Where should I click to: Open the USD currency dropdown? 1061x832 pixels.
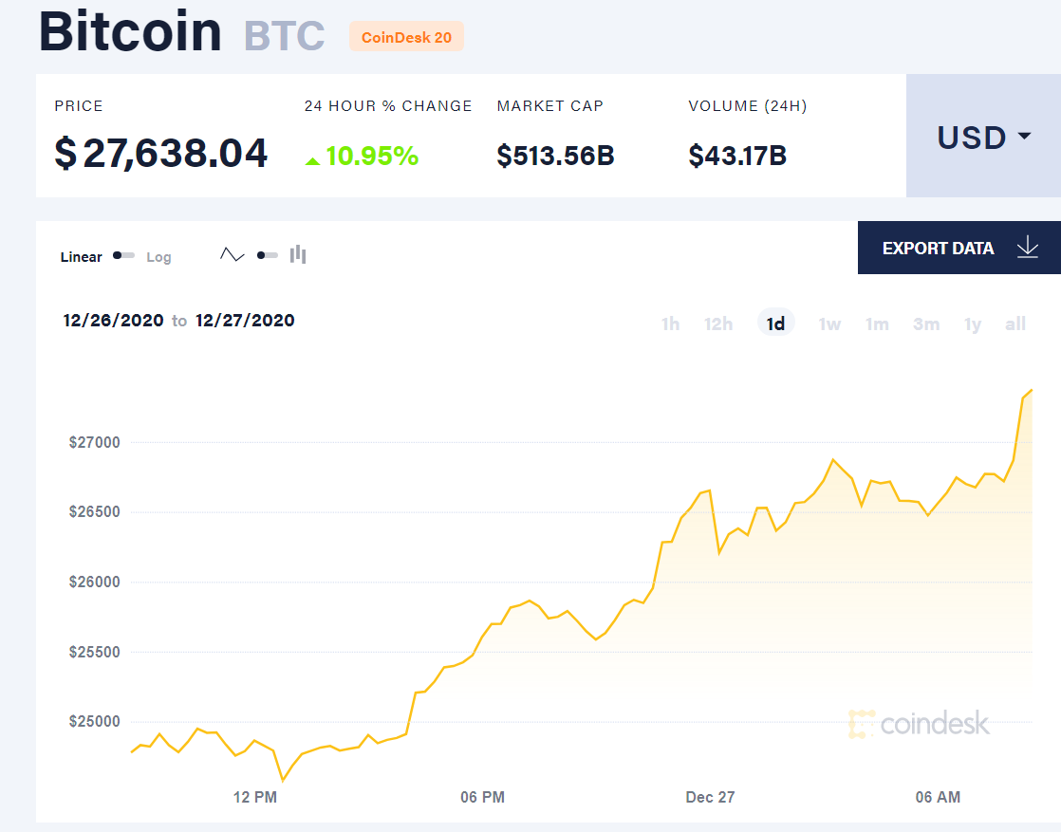point(973,137)
